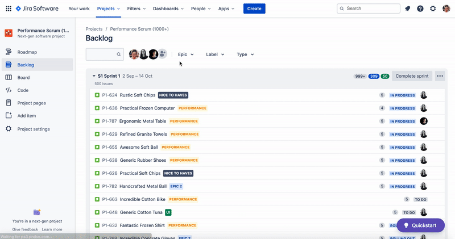The height and width of the screenshot is (239, 455).
Task: Filter by the third assignee avatar
Action: [x=153, y=54]
